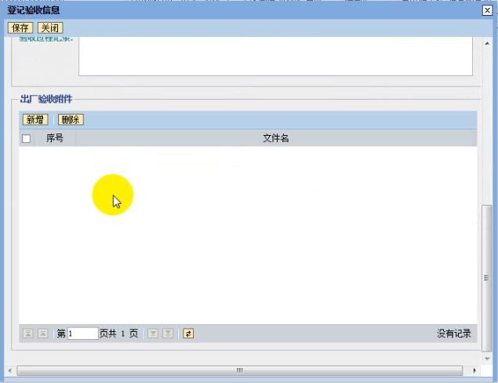The width and height of the screenshot is (498, 383).
Task: Go to next page using pager icon
Action: (153, 334)
